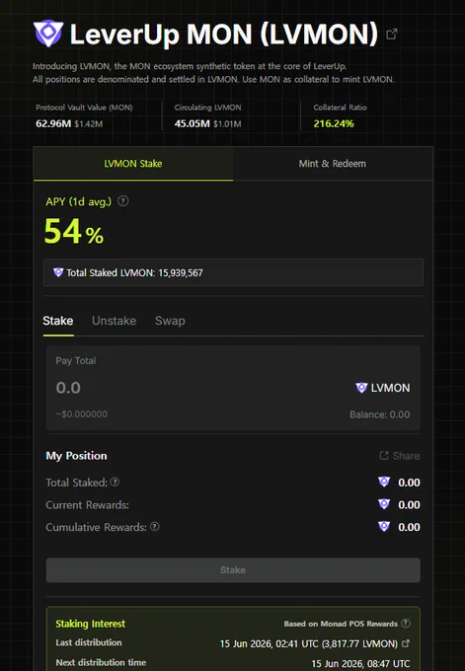Click Balance: 0.00 to fill max amount
Screen dimensions: 465x671
(380, 414)
